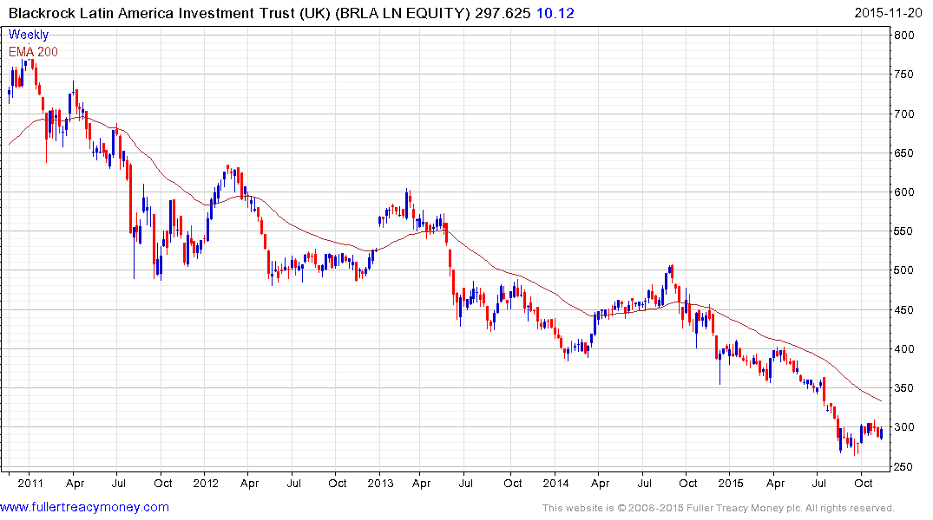
Task: Select the chart title Blackrock Latin America Investment Trust
Action: pyautogui.click(x=152, y=13)
